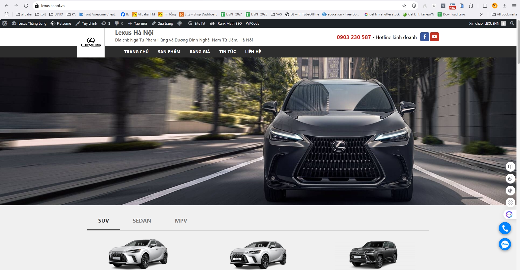The height and width of the screenshot is (270, 520).
Task: Go to BẢNG GIÁ in navigation
Action: [200, 52]
